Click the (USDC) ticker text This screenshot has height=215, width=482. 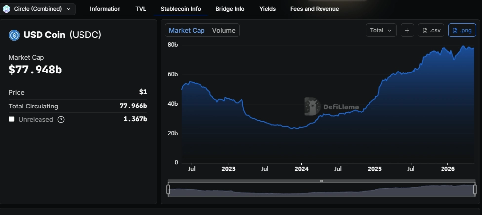click(85, 35)
